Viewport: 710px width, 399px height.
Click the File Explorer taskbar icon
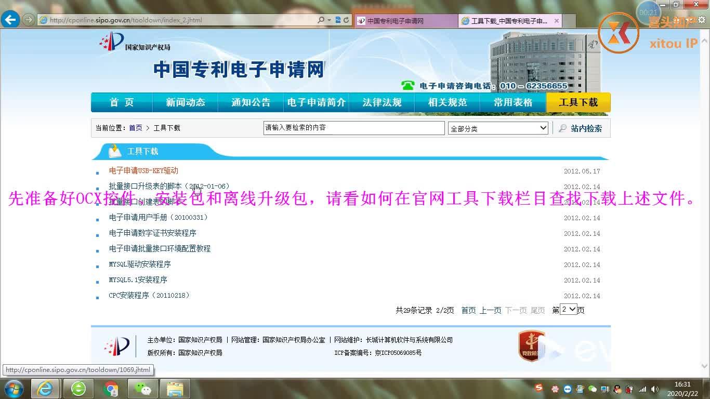175,389
